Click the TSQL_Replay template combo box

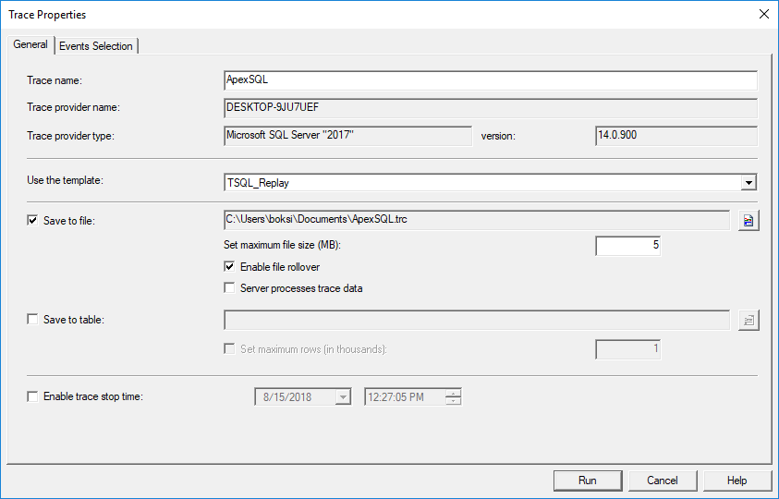pyautogui.click(x=490, y=182)
